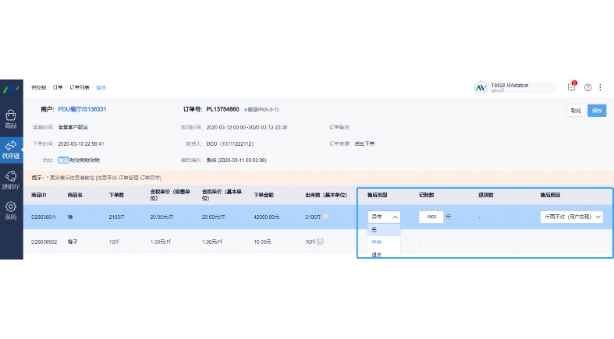Click the 取消 button
Image resolution: width=614 pixels, height=339 pixels.
click(576, 111)
